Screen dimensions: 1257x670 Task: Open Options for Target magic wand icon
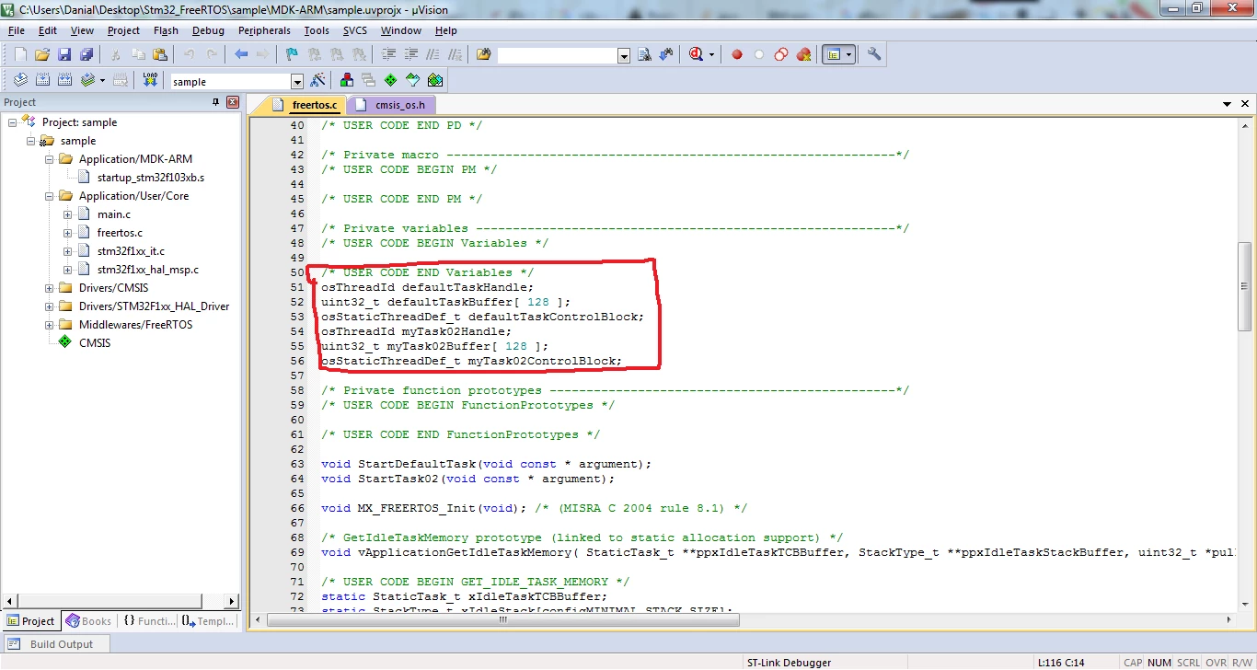[x=317, y=80]
